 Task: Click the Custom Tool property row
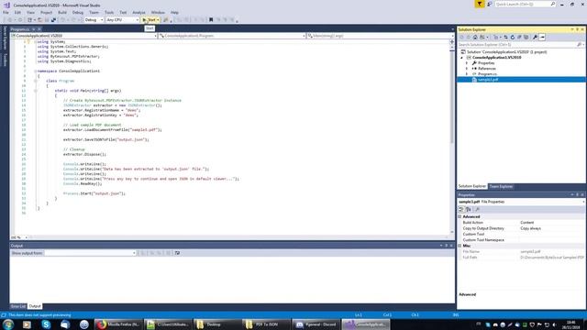pyautogui.click(x=521, y=235)
